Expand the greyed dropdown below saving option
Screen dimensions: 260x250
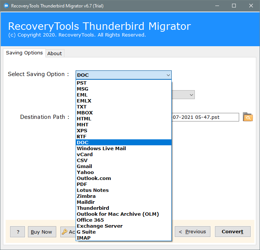[183, 95]
